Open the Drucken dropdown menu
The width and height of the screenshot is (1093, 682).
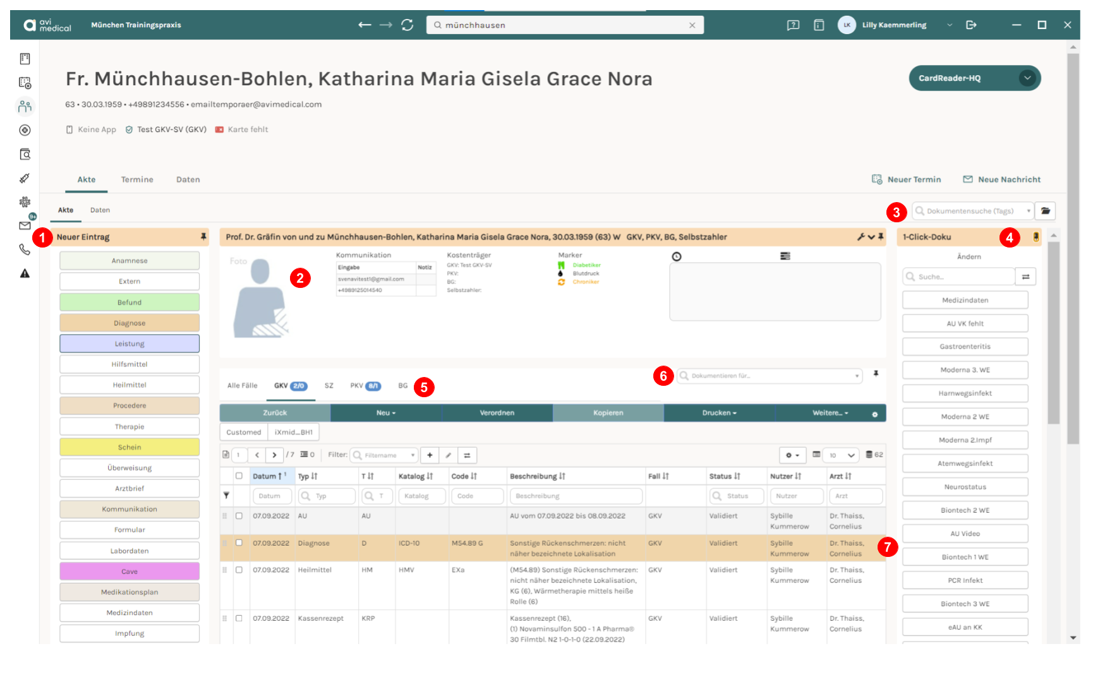pyautogui.click(x=719, y=413)
